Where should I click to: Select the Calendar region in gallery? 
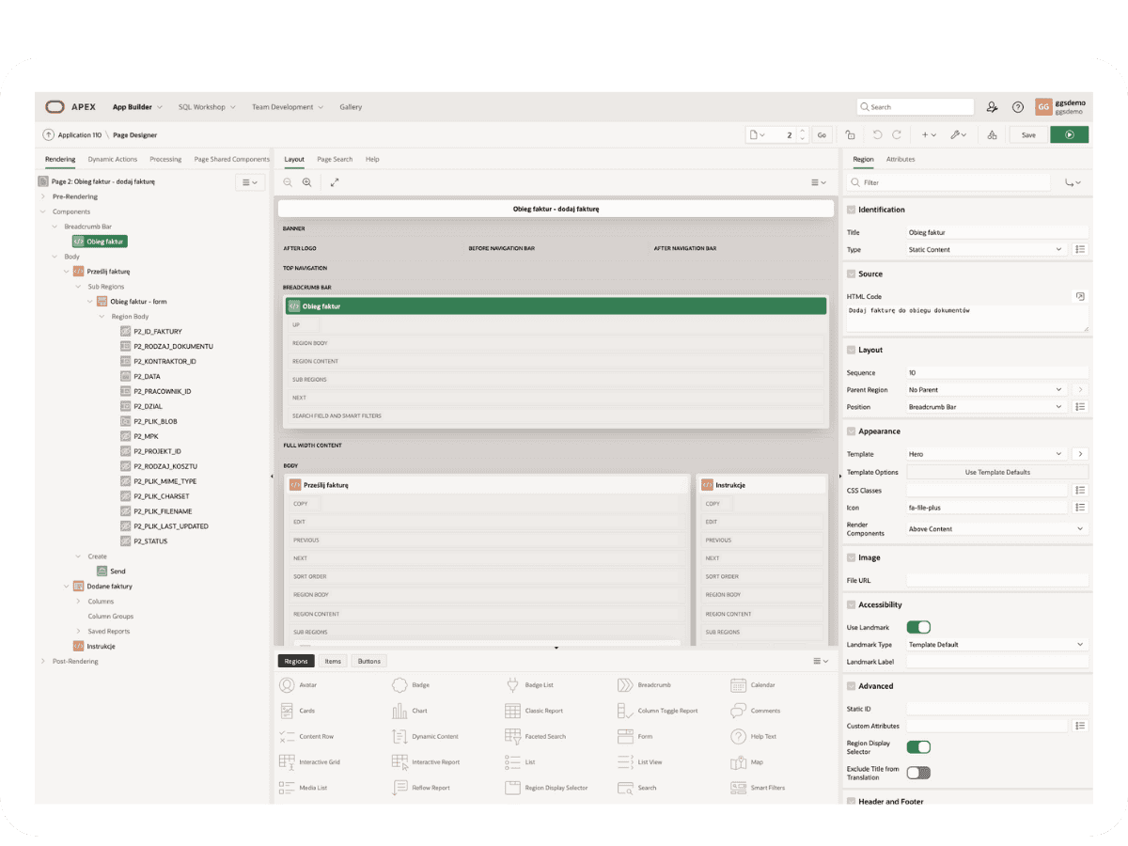(x=753, y=685)
